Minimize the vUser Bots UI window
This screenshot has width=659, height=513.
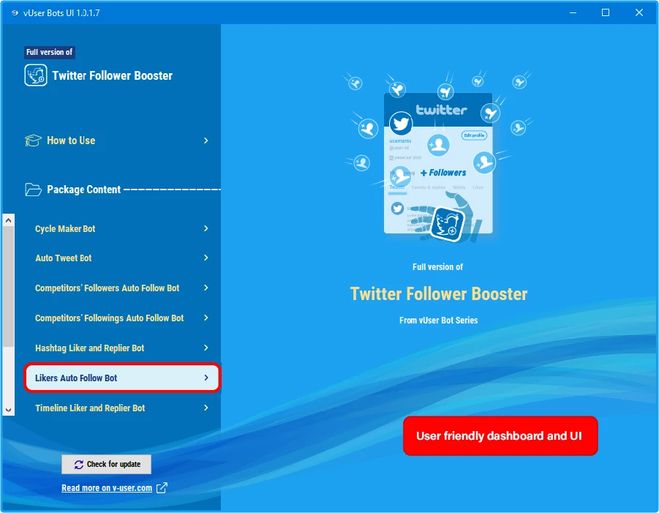(573, 12)
